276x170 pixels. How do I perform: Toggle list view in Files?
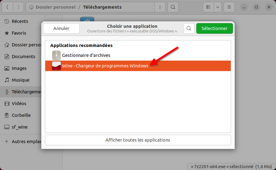point(208,7)
